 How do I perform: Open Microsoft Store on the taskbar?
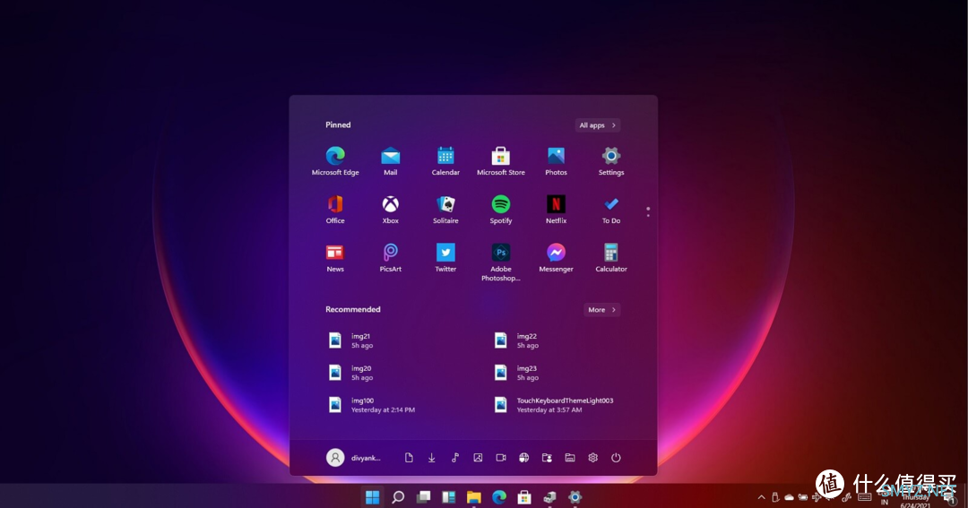(524, 497)
